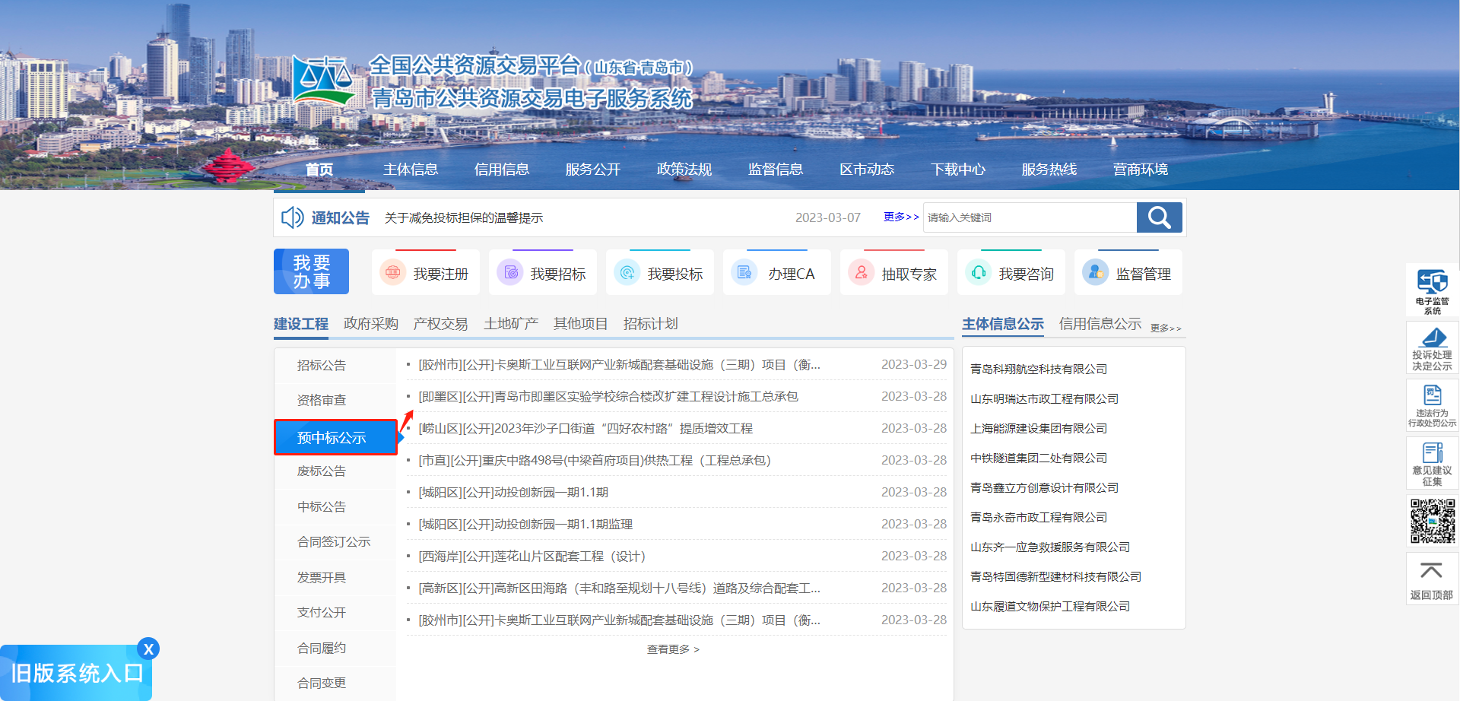Viewport: 1460px width, 701px height.
Task: Open the 营商环境 nav menu
Action: point(1141,170)
